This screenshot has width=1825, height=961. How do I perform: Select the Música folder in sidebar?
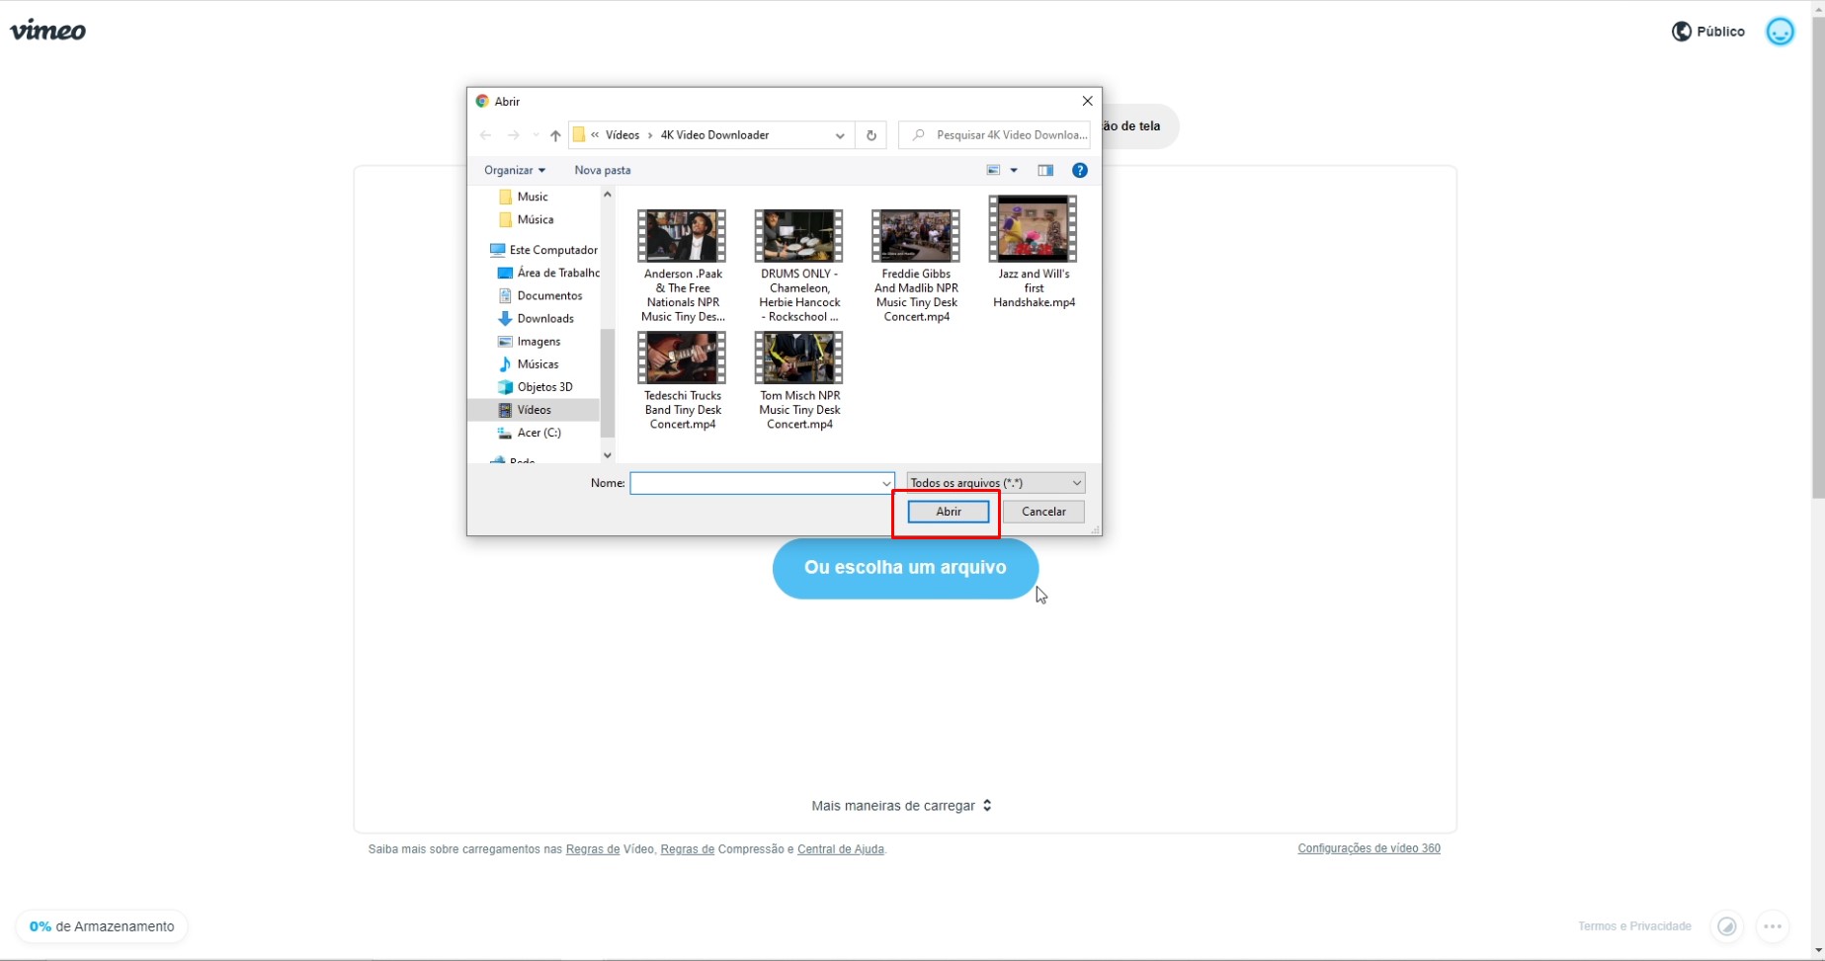click(x=534, y=219)
